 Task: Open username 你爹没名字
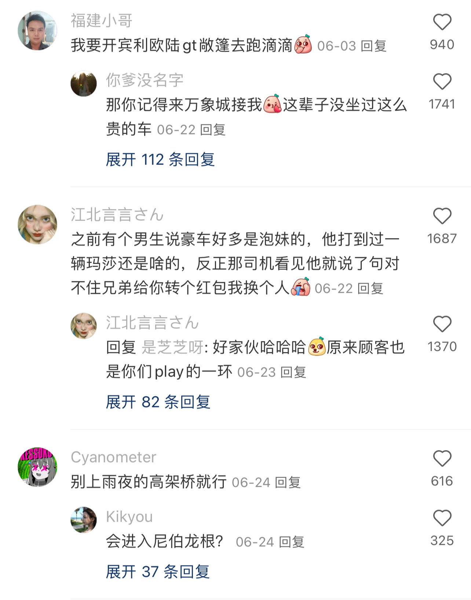point(145,80)
